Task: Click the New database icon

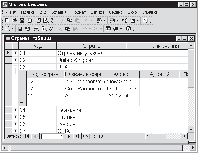Action: point(7,20)
